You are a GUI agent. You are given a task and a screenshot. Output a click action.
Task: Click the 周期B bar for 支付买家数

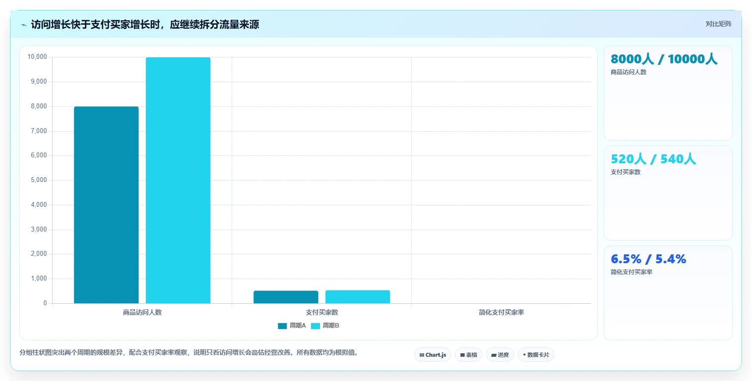(358, 297)
